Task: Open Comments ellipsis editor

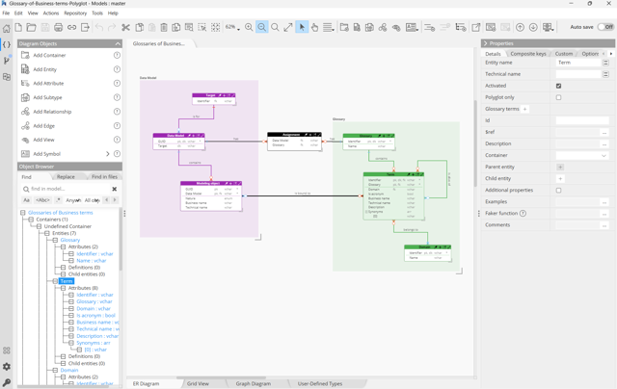Action: coord(604,225)
